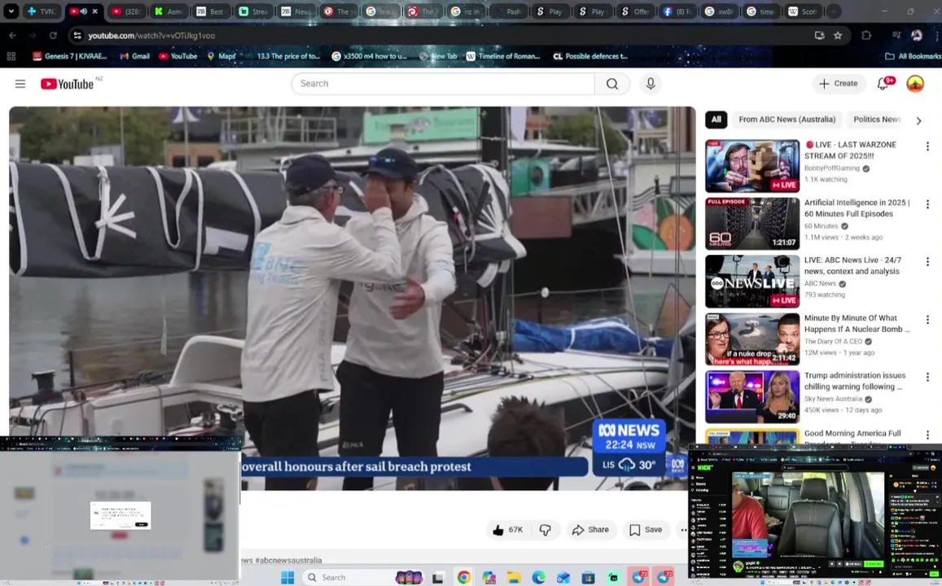Switch to the Facebook tab
This screenshot has width=942, height=586.
(x=677, y=11)
